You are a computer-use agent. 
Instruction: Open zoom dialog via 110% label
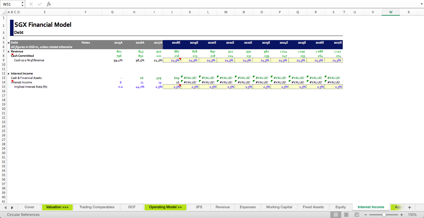pos(412,215)
